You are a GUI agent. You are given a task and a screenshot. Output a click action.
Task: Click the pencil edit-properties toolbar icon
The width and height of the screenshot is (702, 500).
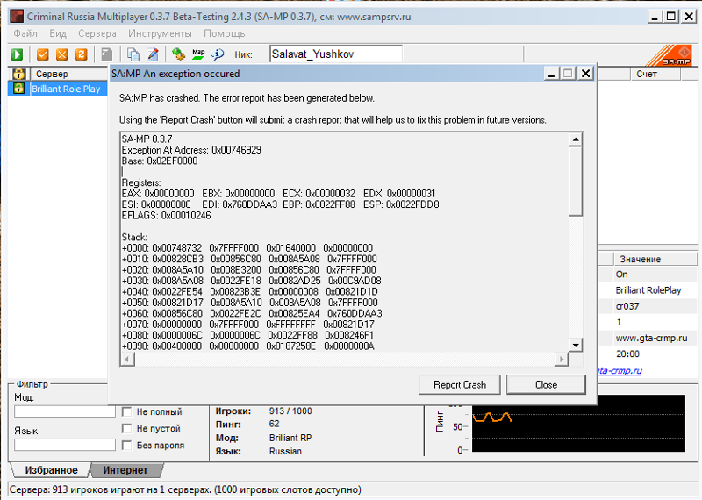(153, 54)
